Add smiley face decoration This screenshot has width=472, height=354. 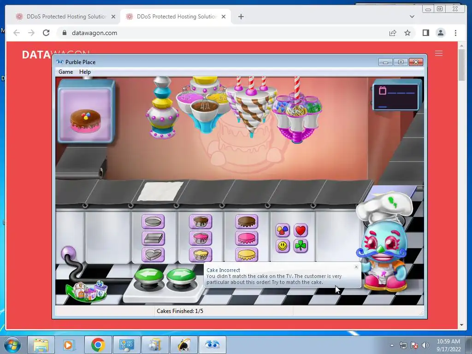point(283,246)
